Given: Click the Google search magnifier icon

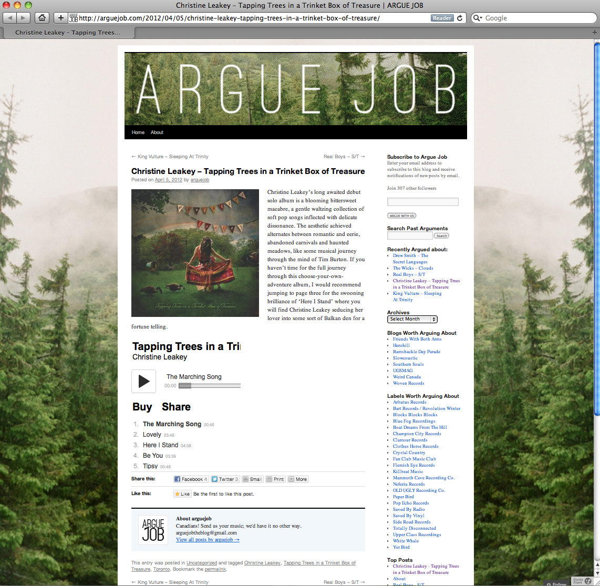Looking at the screenshot, I should (x=477, y=18).
